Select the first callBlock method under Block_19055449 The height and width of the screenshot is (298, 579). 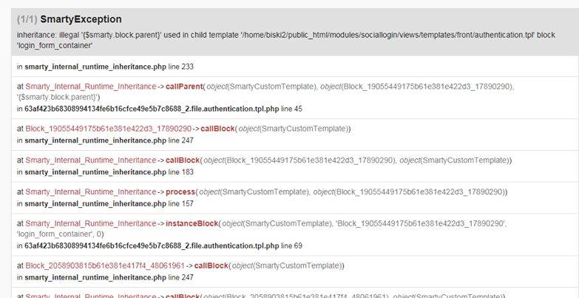pyautogui.click(x=218, y=129)
